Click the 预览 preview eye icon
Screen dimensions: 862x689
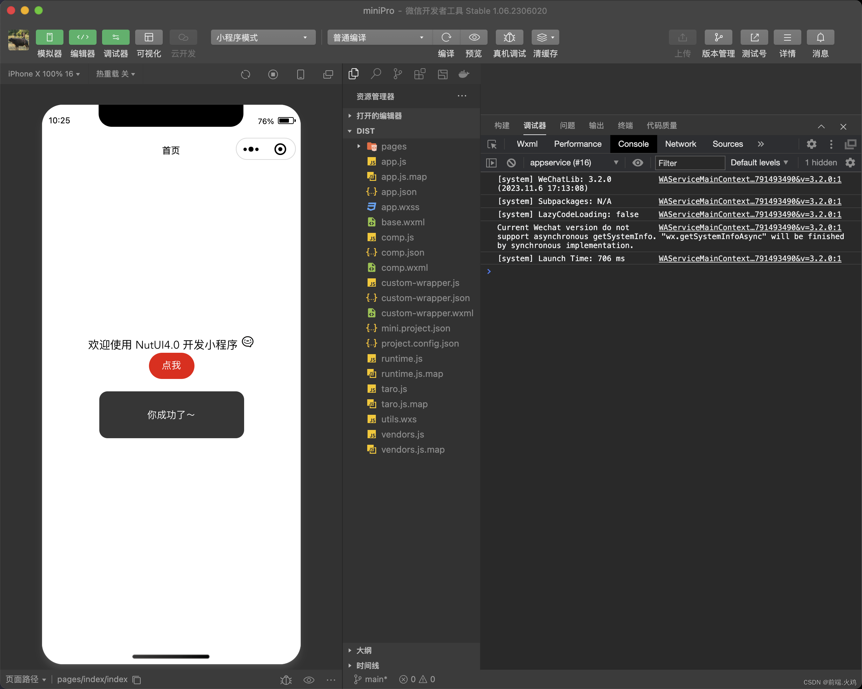point(474,38)
